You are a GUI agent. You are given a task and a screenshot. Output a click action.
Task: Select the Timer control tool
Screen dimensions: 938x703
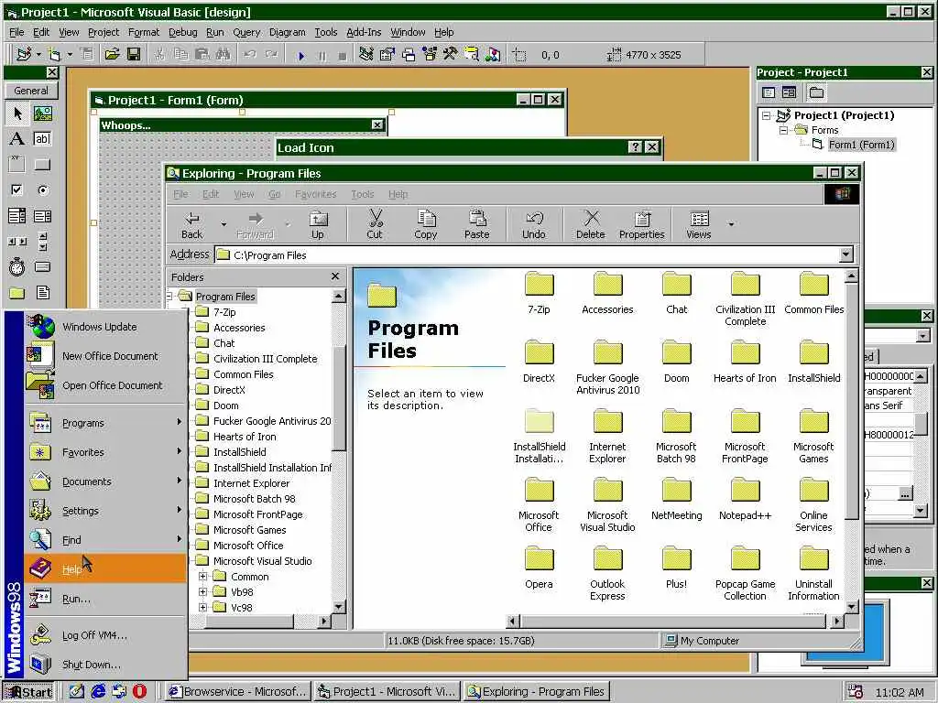pyautogui.click(x=16, y=266)
